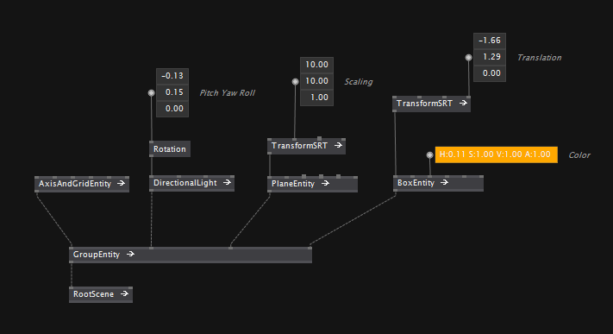The image size is (613, 334).
Task: Edit the translation Y value 1.29
Action: [490, 57]
